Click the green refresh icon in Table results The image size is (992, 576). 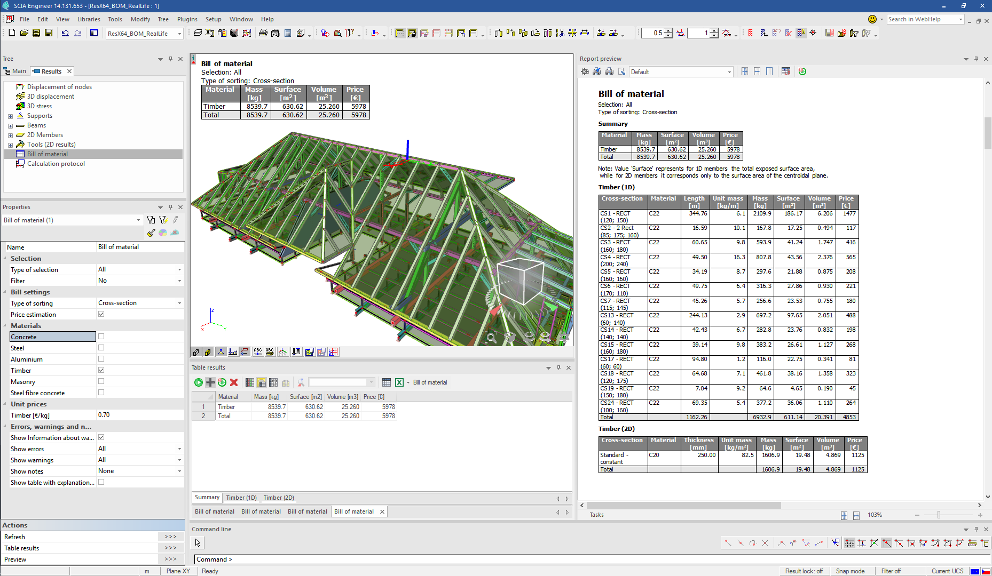click(x=222, y=382)
